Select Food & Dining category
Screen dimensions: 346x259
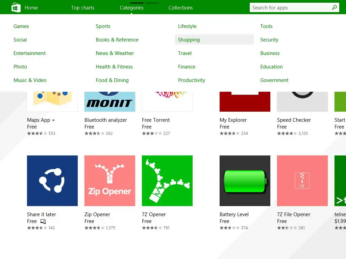pos(112,80)
